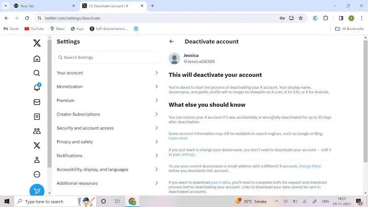Screen dimensions: 368x207
Task: Open Premium X icon in sidebar
Action: coord(37,145)
